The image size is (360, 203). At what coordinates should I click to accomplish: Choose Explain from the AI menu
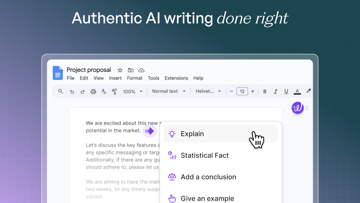coord(192,134)
